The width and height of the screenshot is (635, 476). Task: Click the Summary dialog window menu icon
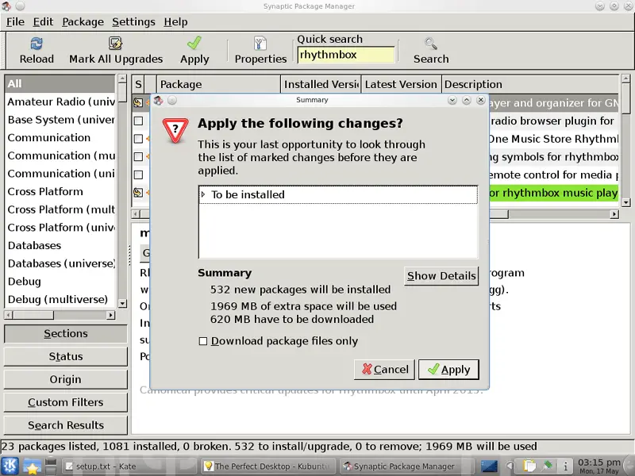[158, 101]
